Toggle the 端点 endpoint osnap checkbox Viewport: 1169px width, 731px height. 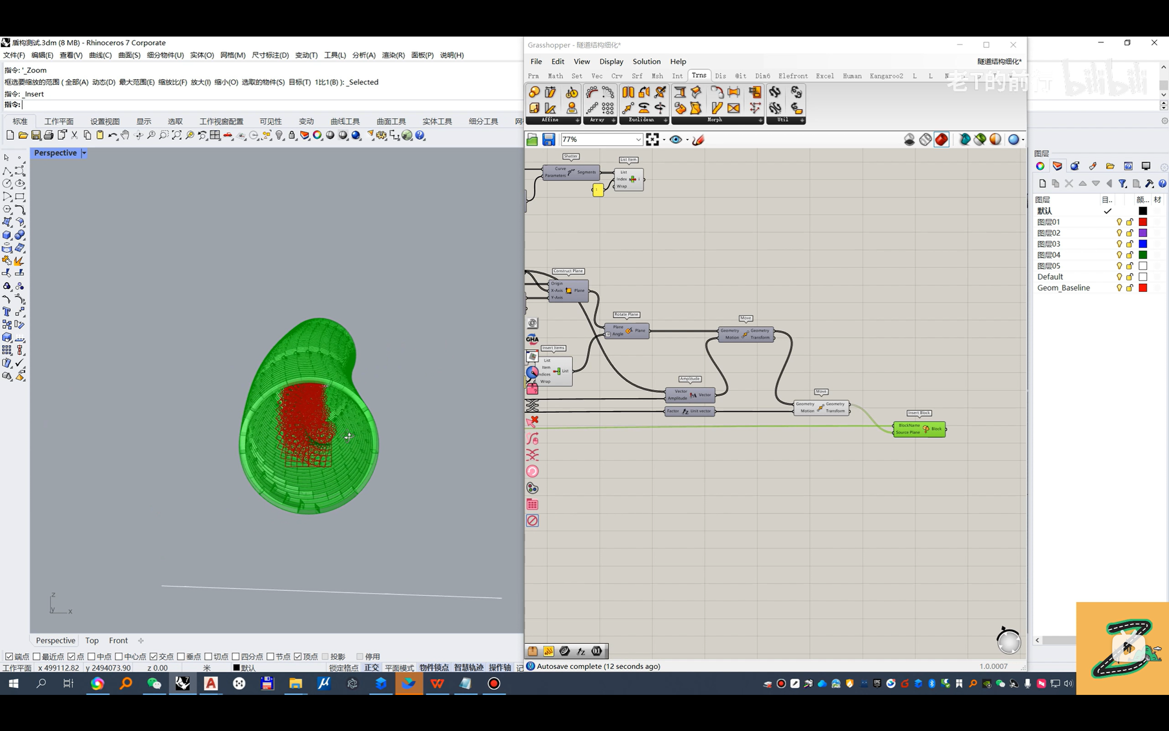pos(9,656)
